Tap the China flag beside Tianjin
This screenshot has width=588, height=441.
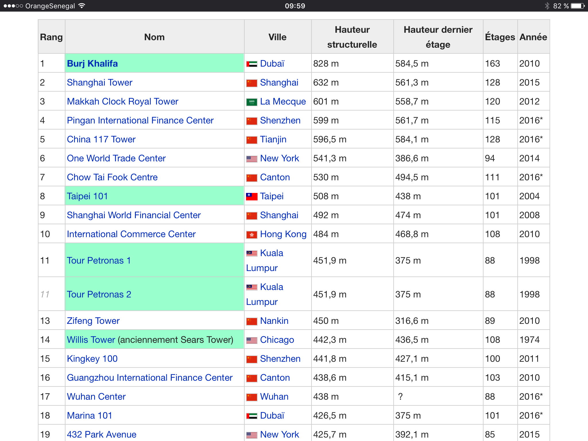252,140
